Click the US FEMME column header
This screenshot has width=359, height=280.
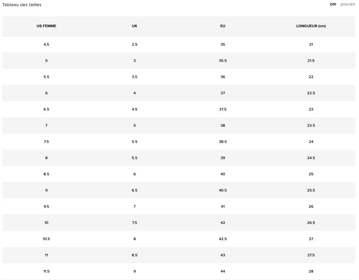pyautogui.click(x=46, y=26)
